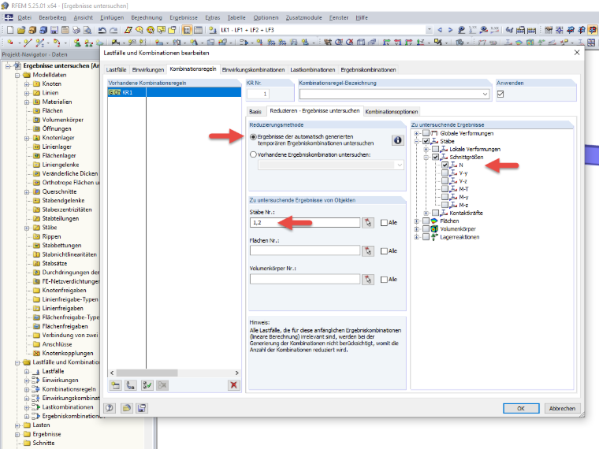Switch to Kombinationsoptionen sub-tab
Image resolution: width=599 pixels, height=449 pixels.
(392, 112)
